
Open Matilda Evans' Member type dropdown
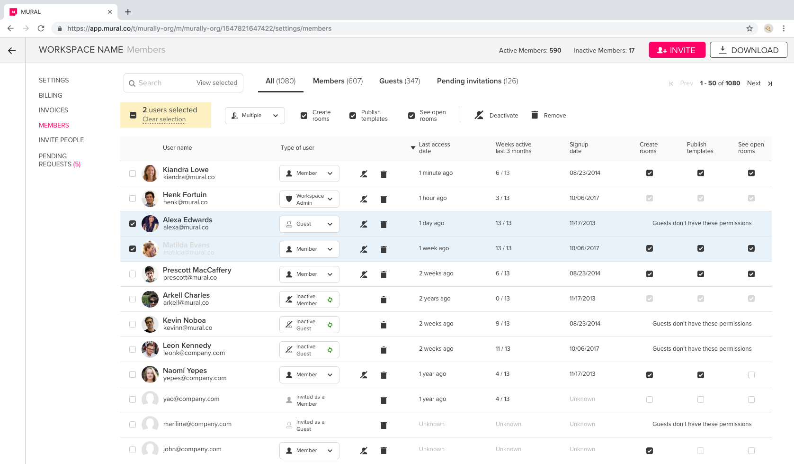pyautogui.click(x=309, y=249)
